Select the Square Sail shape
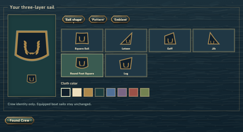The width and height of the screenshot is (243, 132). tap(82, 40)
